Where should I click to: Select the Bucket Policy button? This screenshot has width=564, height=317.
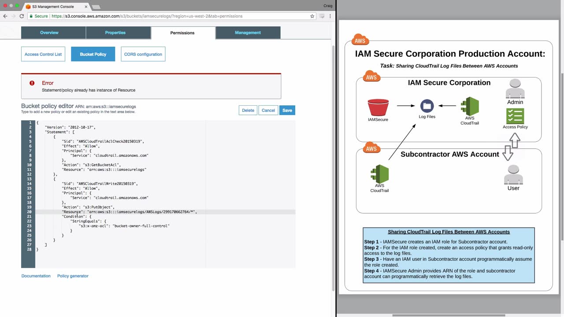tap(93, 54)
